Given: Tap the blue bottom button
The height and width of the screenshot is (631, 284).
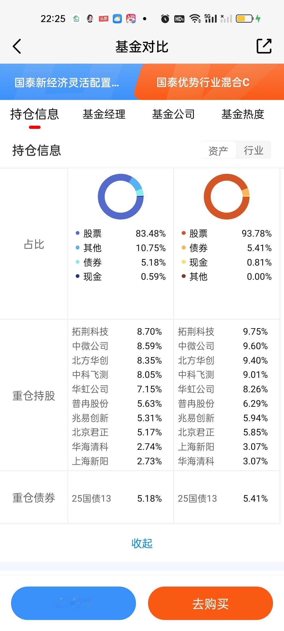Looking at the screenshot, I should click(73, 603).
